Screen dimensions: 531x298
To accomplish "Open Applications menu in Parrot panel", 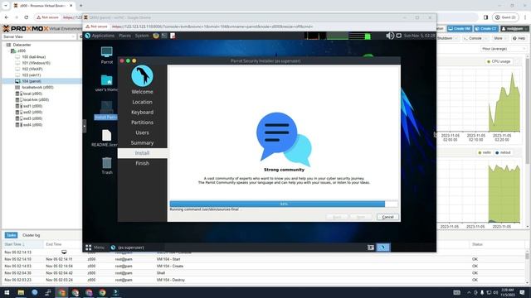I will click(x=103, y=36).
